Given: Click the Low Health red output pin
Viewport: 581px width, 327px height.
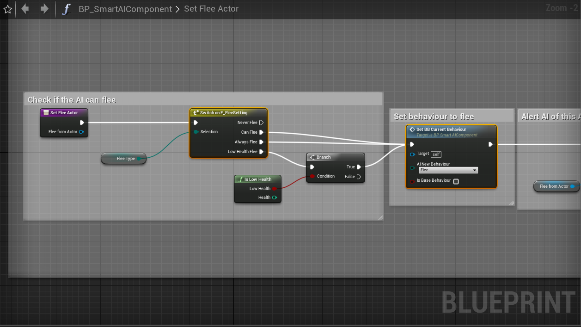Looking at the screenshot, I should click(x=275, y=189).
